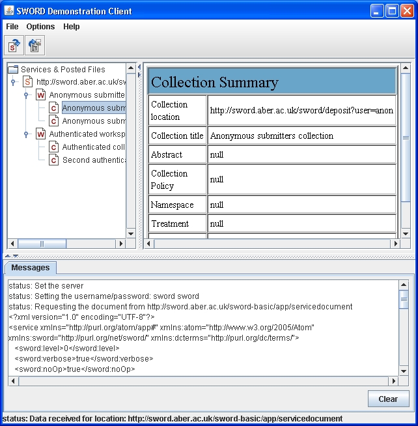Select the second Anonymous submitters collection item
Image resolution: width=418 pixels, height=426 pixels.
[x=93, y=121]
